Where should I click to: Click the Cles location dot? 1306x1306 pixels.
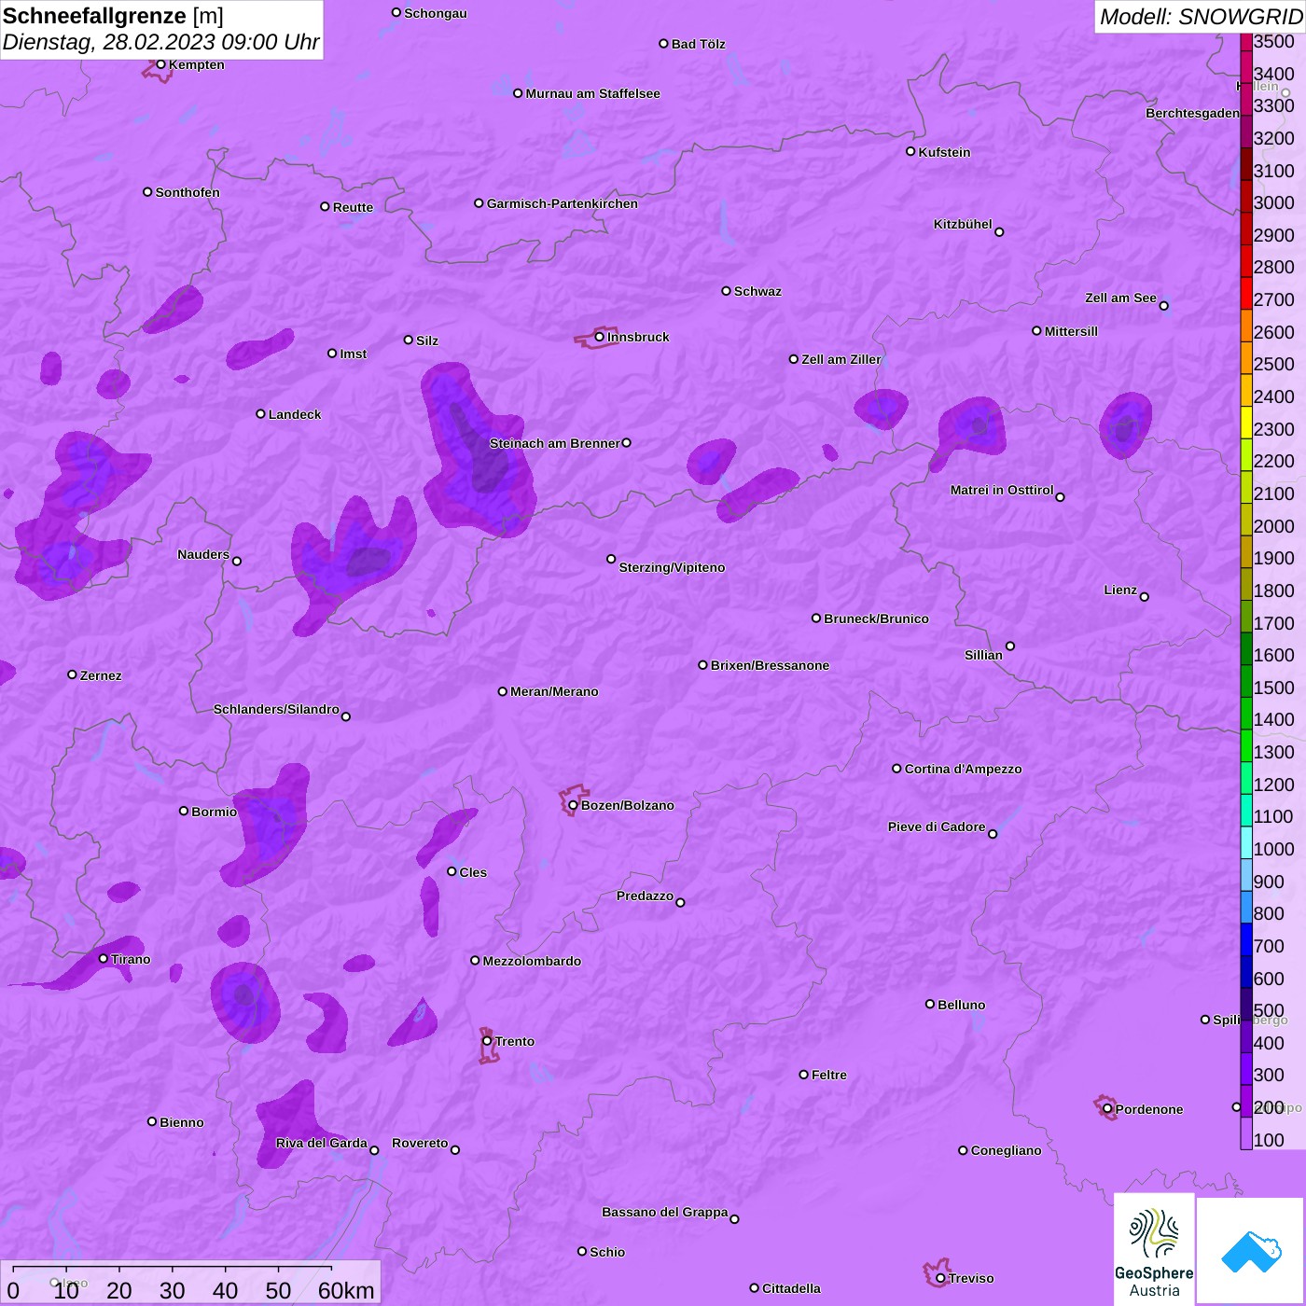click(452, 871)
